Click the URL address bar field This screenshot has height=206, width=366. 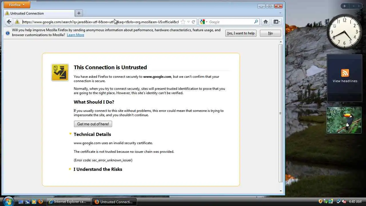click(x=101, y=22)
